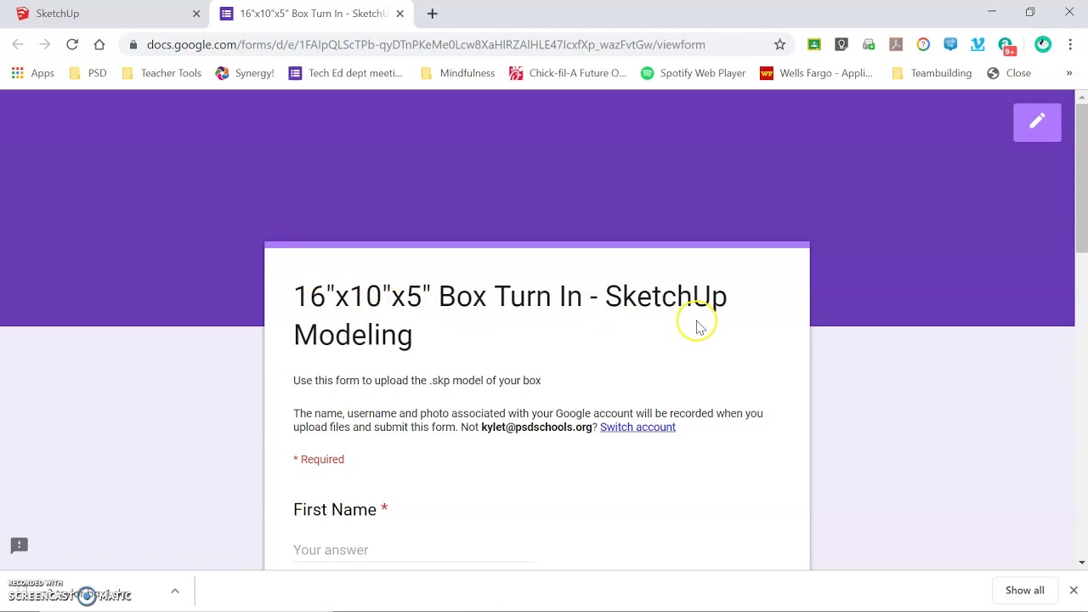Open the Apps grid shortcut

coord(32,73)
